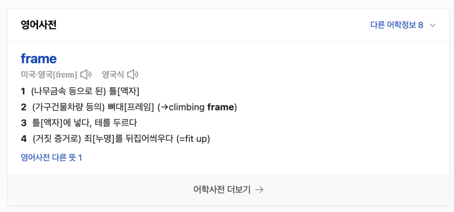Screen dimensions: 454x212
Task: Show 영어사전 다른 뜻 1
Action: pos(51,158)
